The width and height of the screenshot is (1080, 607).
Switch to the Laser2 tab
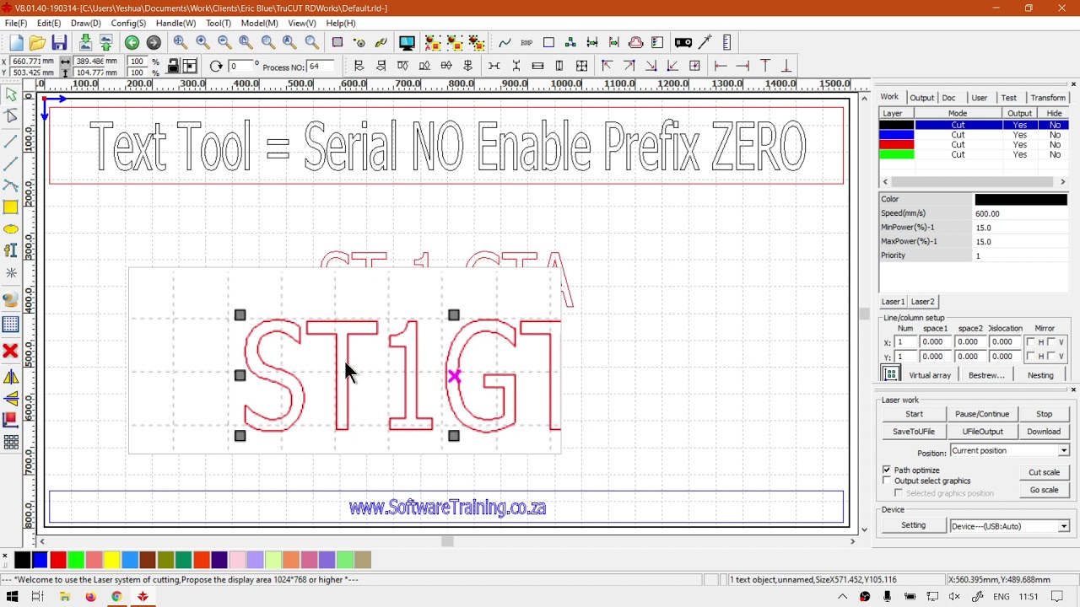[x=922, y=302]
